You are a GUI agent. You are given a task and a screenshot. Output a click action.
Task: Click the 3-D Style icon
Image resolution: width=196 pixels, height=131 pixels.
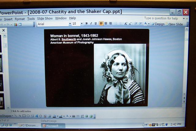tap(91, 116)
